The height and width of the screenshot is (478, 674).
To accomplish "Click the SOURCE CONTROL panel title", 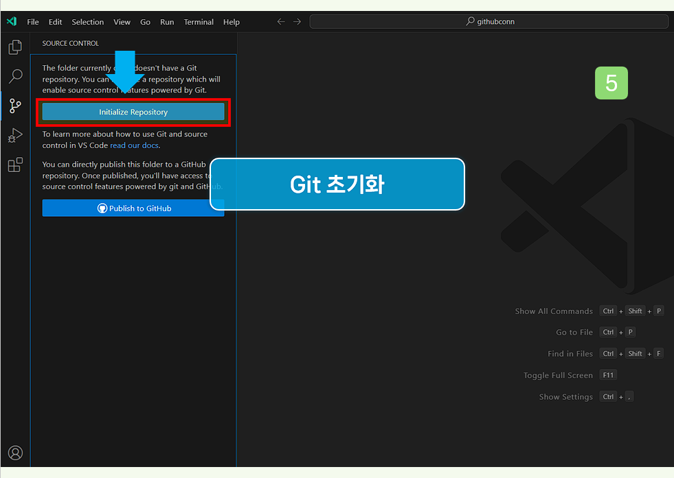I will [71, 43].
